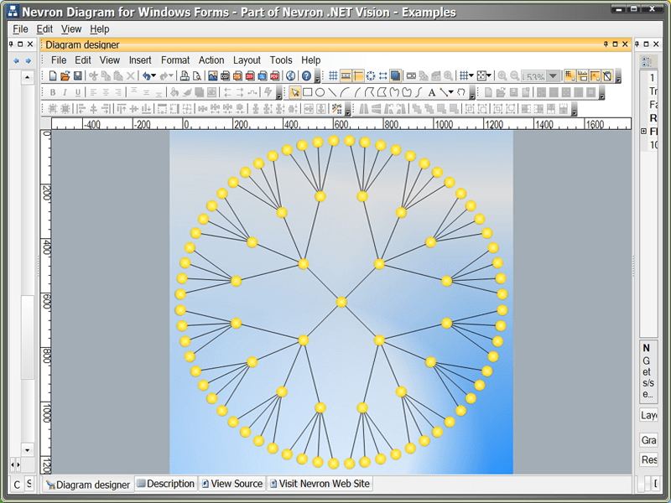Expand the diagram designer File menu
The image size is (671, 503).
[57, 60]
